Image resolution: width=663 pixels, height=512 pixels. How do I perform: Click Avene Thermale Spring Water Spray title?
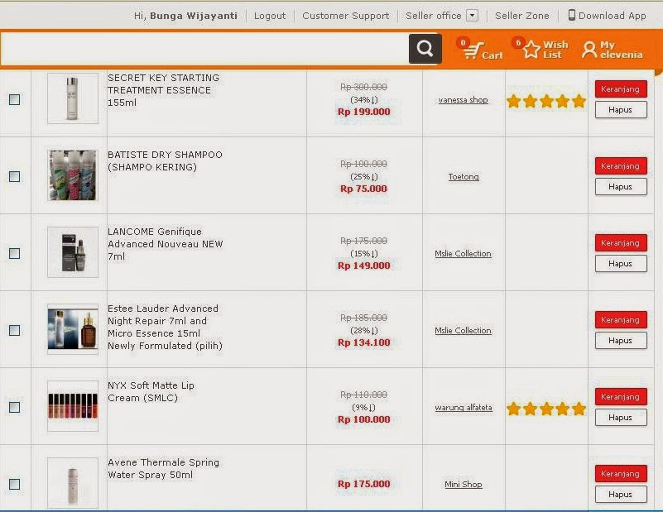coord(164,468)
